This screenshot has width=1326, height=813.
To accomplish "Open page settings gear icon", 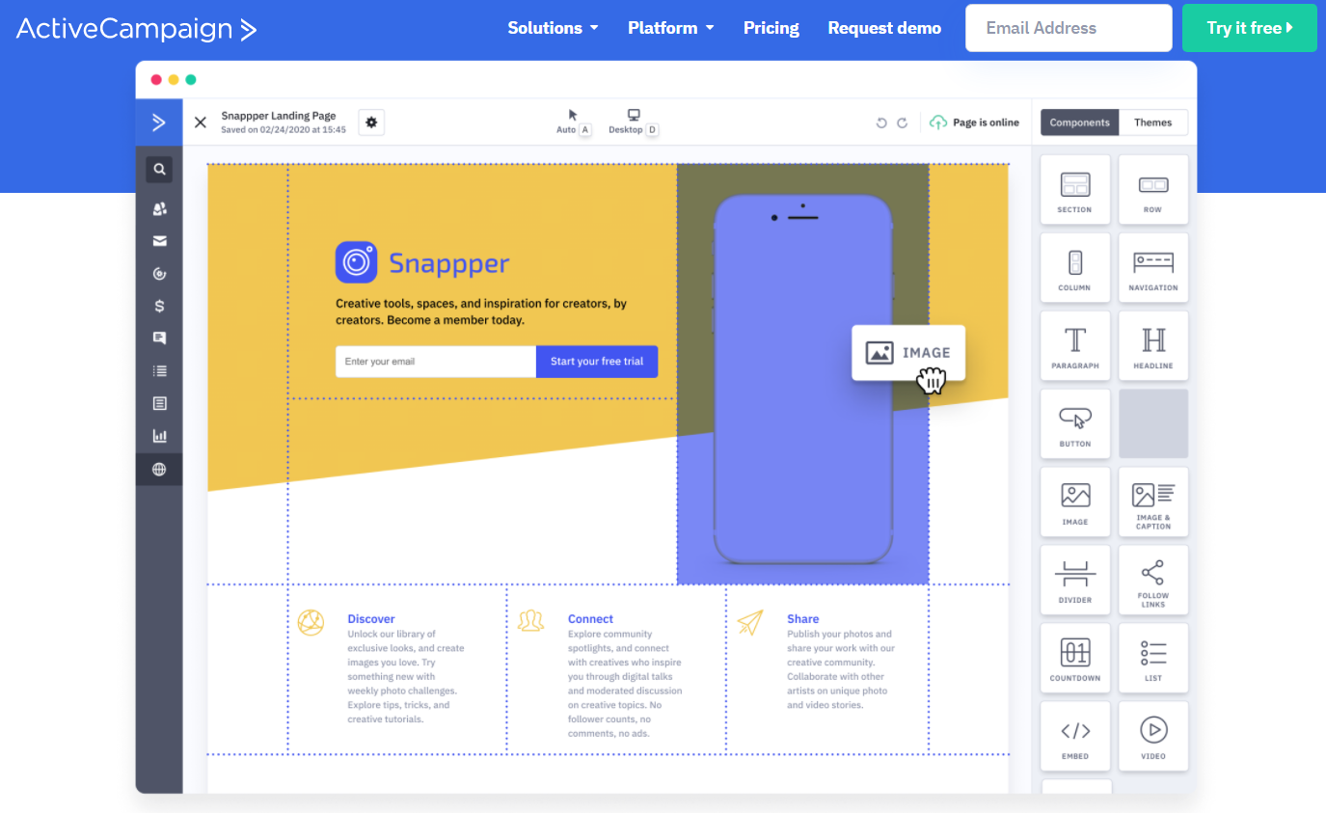I will (371, 122).
